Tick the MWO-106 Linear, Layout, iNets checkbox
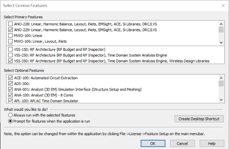 [x=10, y=42]
